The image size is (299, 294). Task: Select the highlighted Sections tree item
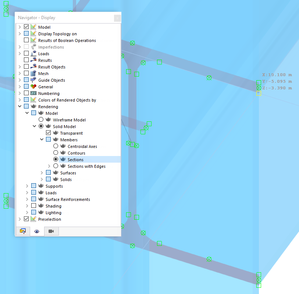click(75, 159)
